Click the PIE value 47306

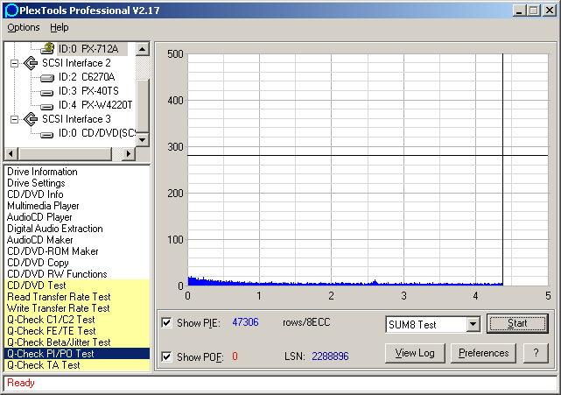(x=245, y=322)
